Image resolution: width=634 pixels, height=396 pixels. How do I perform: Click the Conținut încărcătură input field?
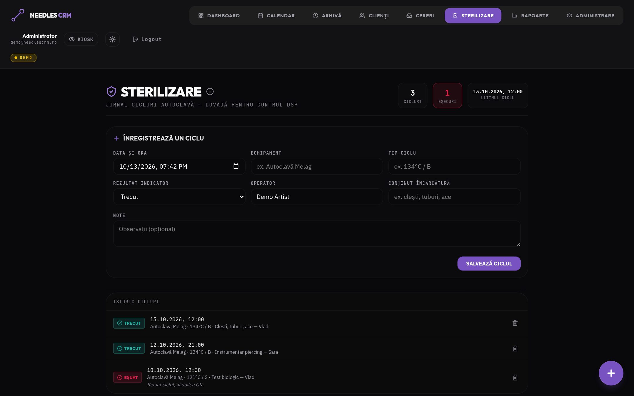click(454, 197)
